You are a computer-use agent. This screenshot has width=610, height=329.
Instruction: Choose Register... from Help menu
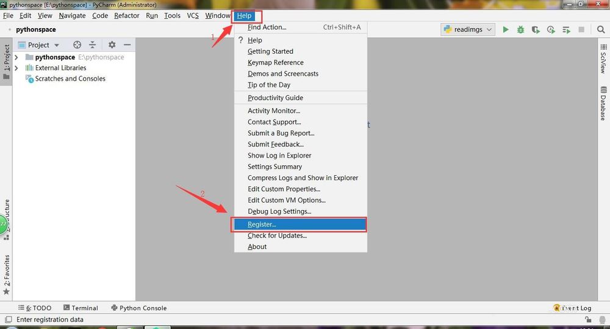click(x=301, y=225)
